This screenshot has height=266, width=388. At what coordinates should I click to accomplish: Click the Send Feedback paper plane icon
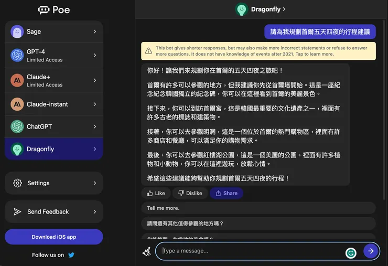coord(17,212)
